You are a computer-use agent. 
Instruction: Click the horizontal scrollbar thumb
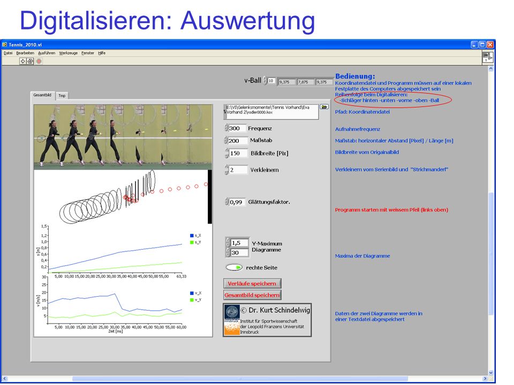pyautogui.click(x=240, y=379)
